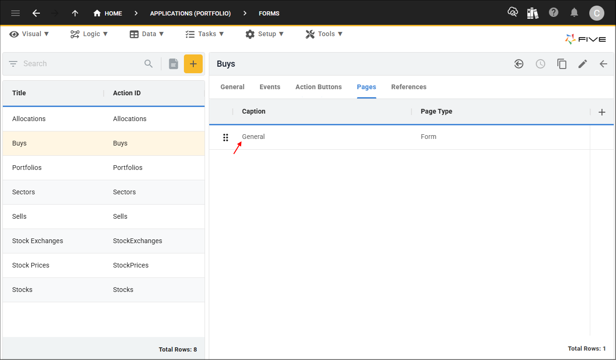Click the FORMS breadcrumb
This screenshot has width=616, height=360.
coord(269,13)
